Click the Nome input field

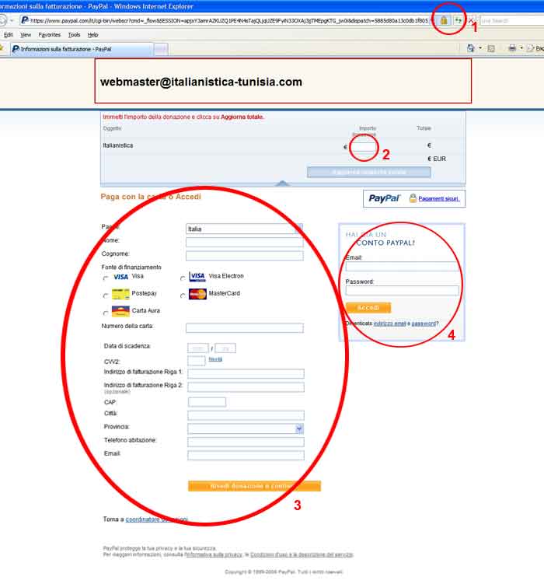pos(245,243)
